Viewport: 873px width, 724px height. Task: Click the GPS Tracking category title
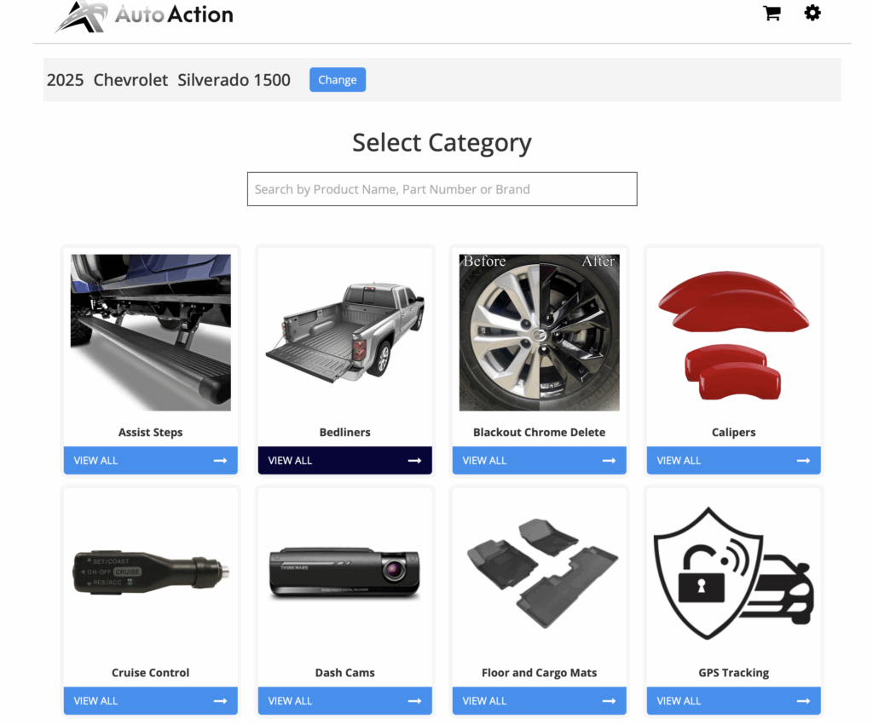tap(733, 673)
